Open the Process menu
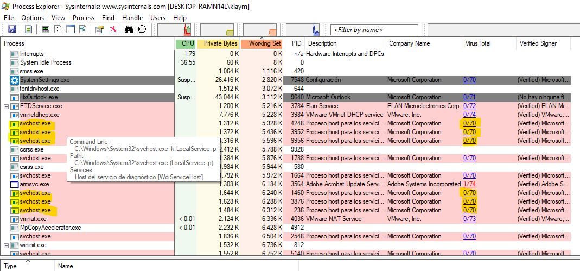580x271 pixels. pyautogui.click(x=83, y=18)
